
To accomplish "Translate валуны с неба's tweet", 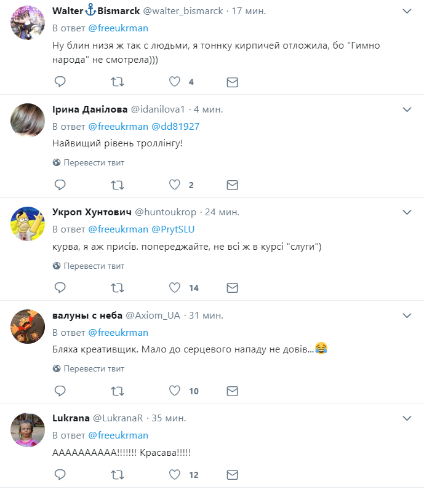I will [x=94, y=368].
